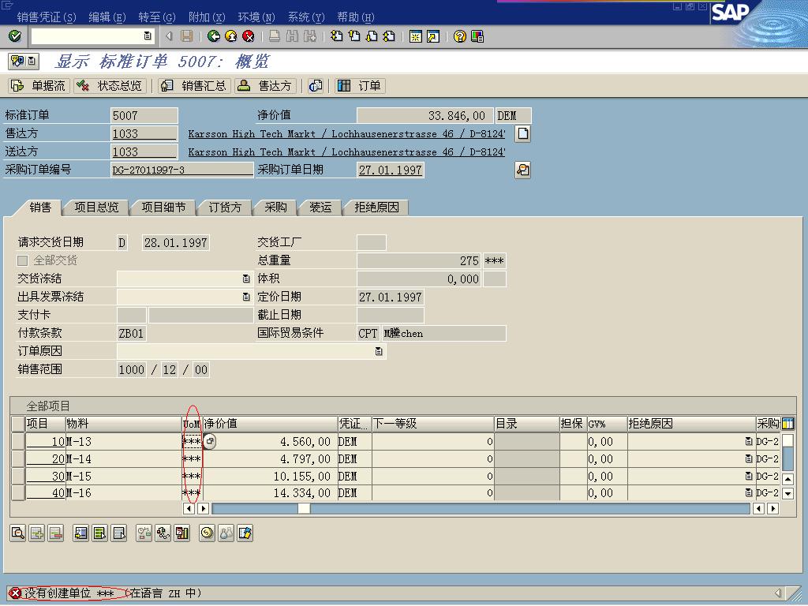Click the error icon in status bar
808x606 pixels.
pos(14,593)
